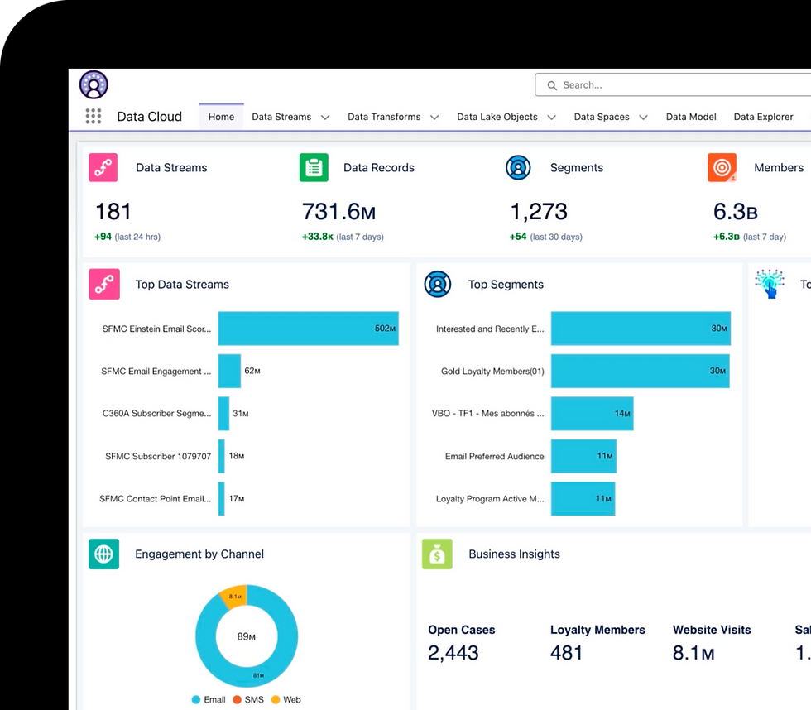The image size is (811, 710).
Task: Click the Business Insights heading
Action: point(514,554)
